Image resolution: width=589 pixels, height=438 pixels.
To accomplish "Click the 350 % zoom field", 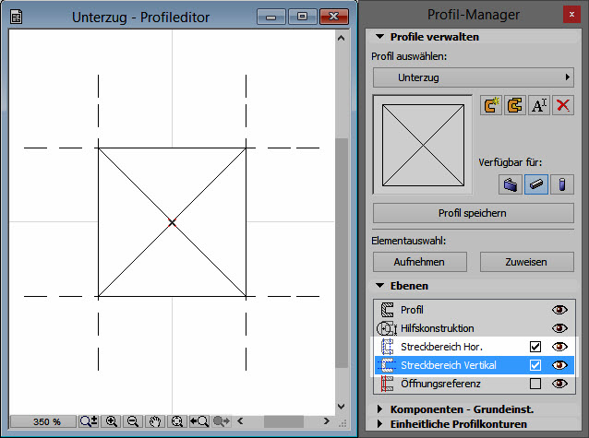I will pyautogui.click(x=42, y=421).
